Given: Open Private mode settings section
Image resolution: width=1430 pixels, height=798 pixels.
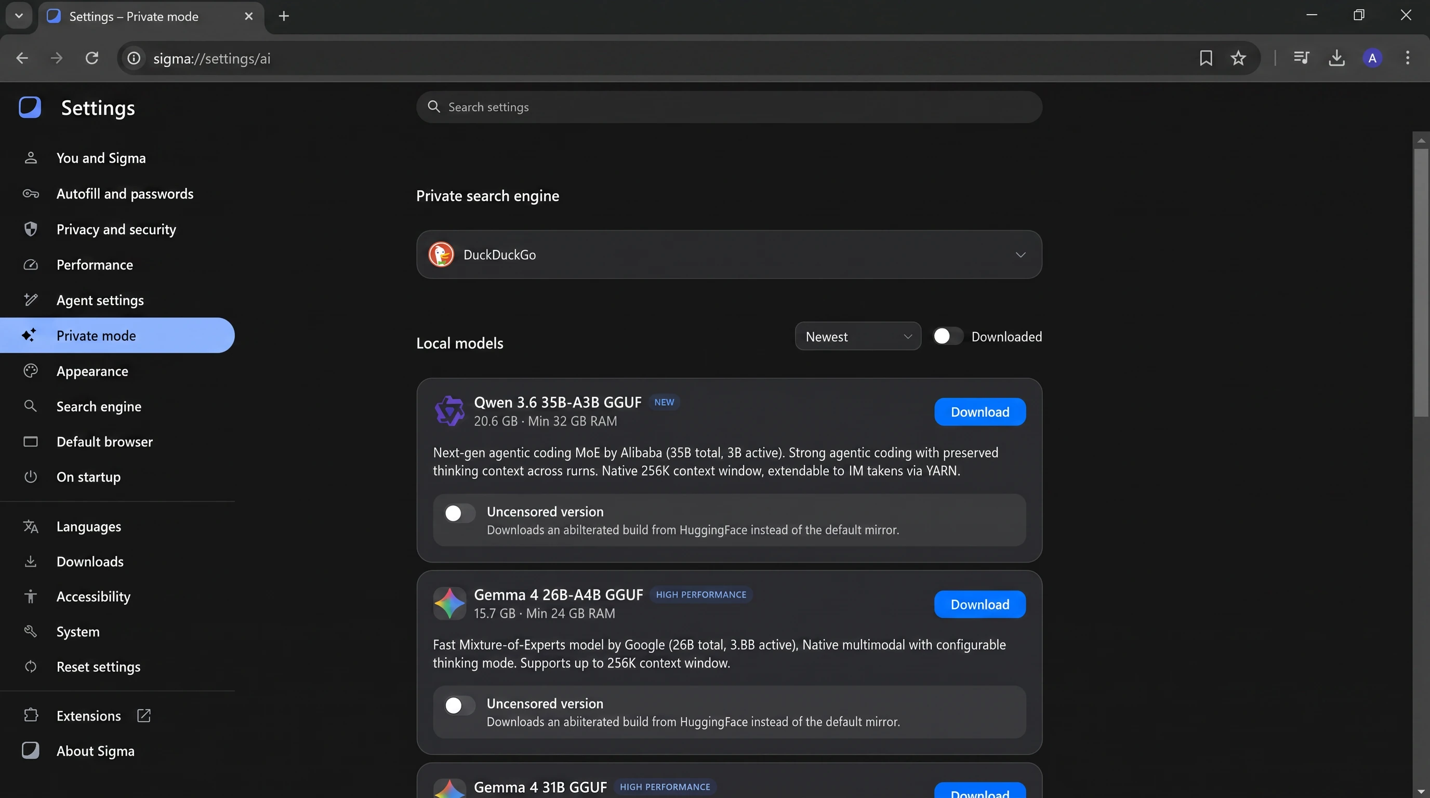Looking at the screenshot, I should (117, 335).
